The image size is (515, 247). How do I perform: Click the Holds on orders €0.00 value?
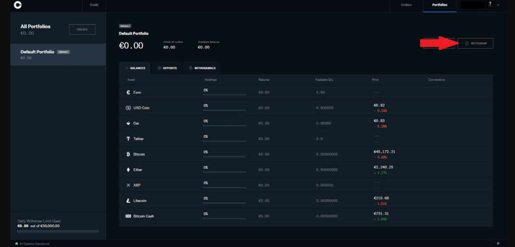point(169,47)
